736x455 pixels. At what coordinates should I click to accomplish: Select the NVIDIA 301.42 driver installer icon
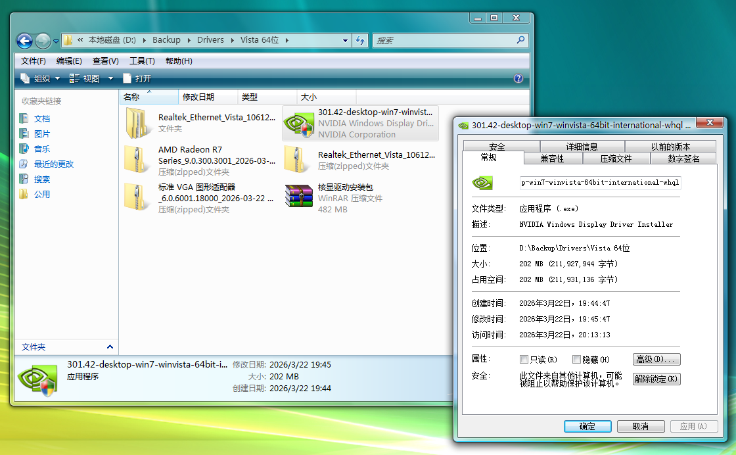click(298, 123)
